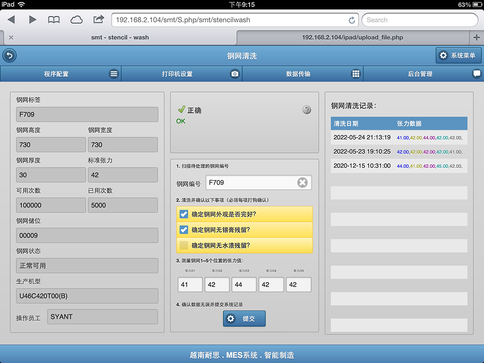Open Safari bookmarks book icon
Viewport: 484px width, 363px height.
click(54, 20)
